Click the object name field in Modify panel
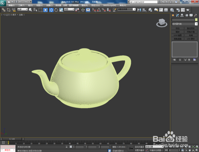This screenshot has width=199, height=152. click(x=183, y=20)
